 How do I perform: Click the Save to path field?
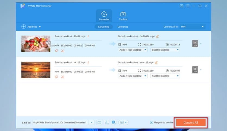coord(61,123)
